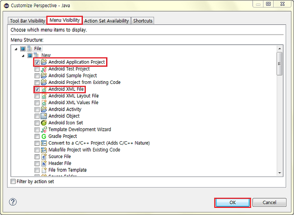Confirm with the OK button
The height and width of the screenshot is (215, 294).
pos(232,202)
